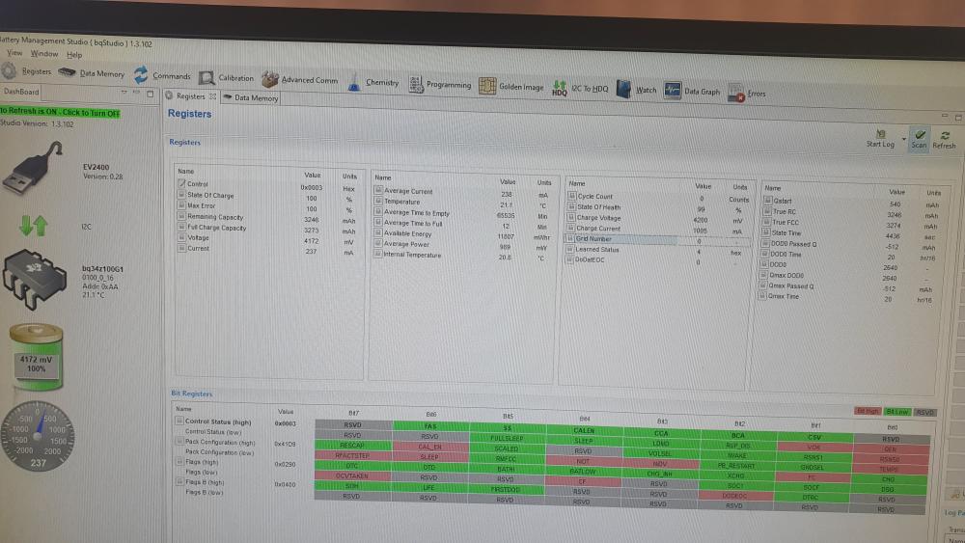Open the Start Log dropdown arrow
The image size is (965, 543).
point(903,140)
